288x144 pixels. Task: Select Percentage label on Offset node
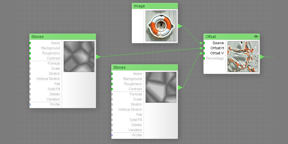215,59
